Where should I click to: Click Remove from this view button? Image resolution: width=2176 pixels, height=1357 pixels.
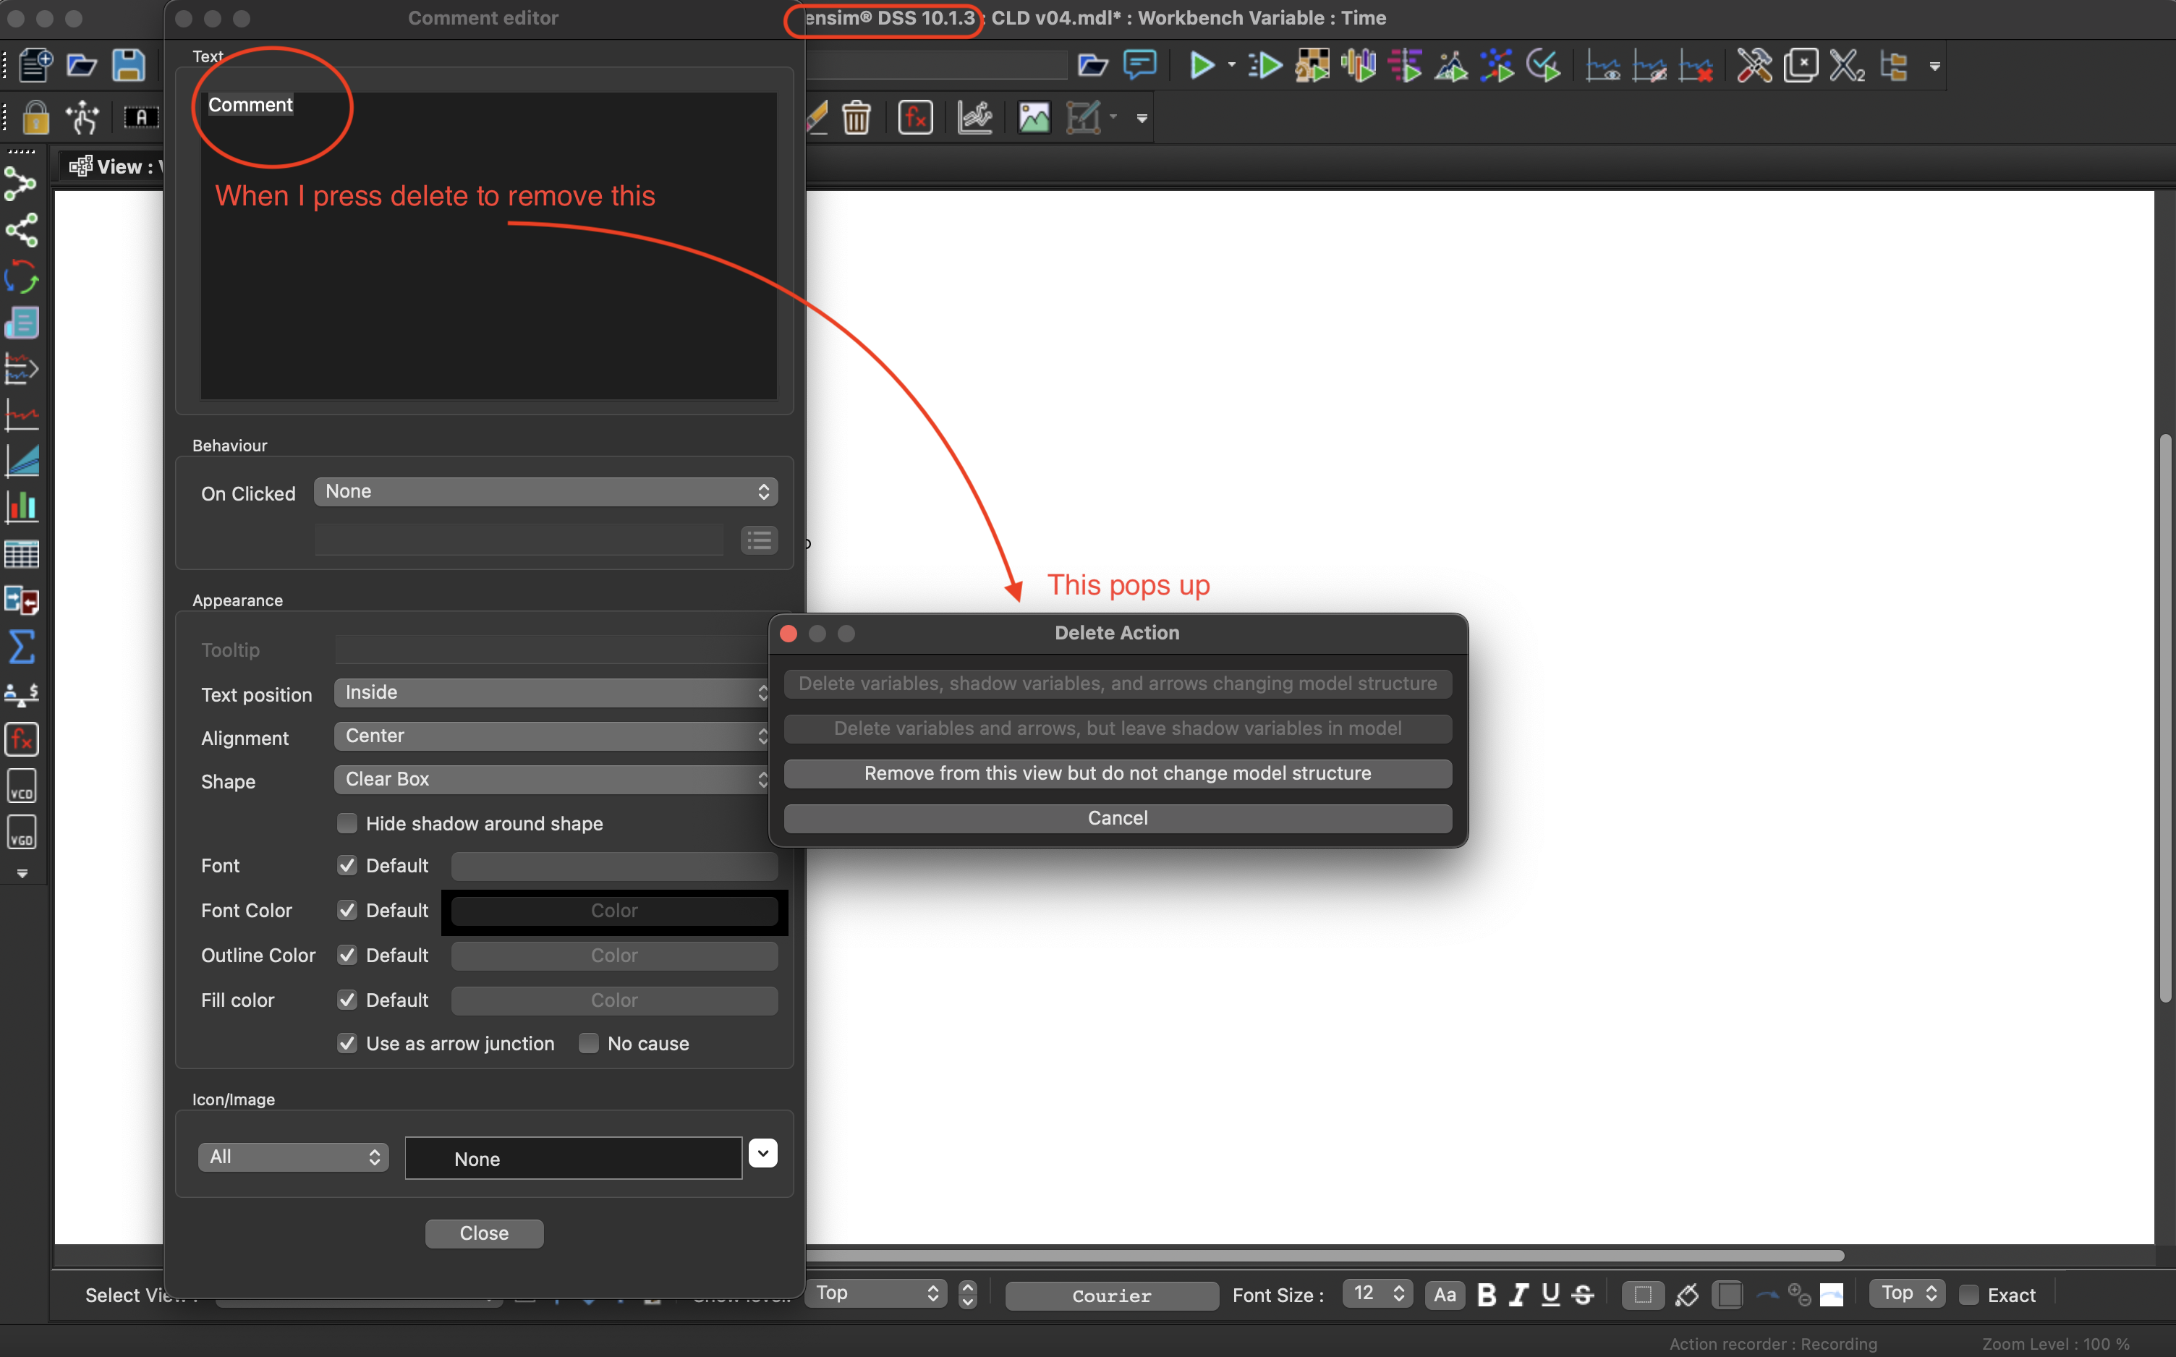click(x=1117, y=774)
